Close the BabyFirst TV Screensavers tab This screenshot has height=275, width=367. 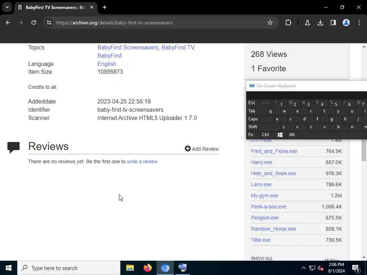[x=92, y=7]
